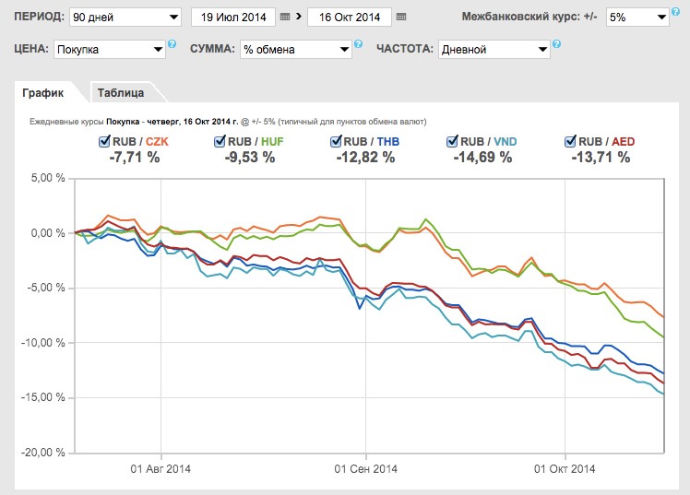The width and height of the screenshot is (690, 495).
Task: Uncheck the RUB / CZK series checkbox
Action: click(104, 141)
